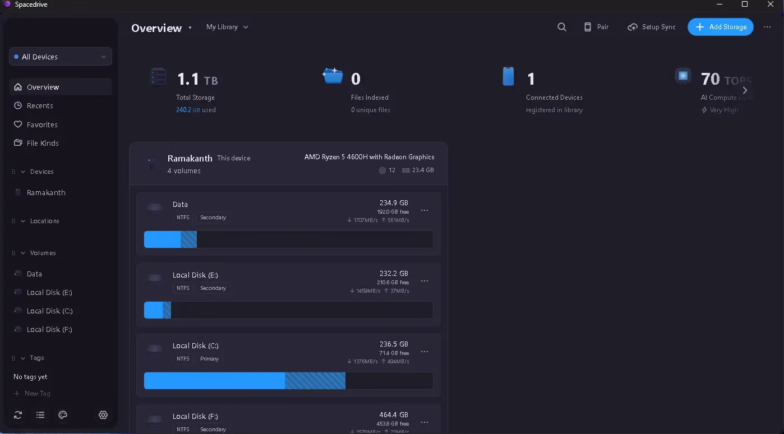
Task: Click the Setup Sync button
Action: (x=652, y=27)
